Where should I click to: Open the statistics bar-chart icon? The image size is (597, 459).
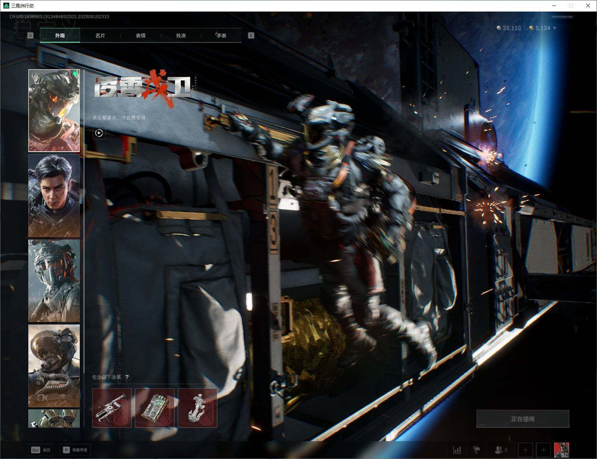457,450
